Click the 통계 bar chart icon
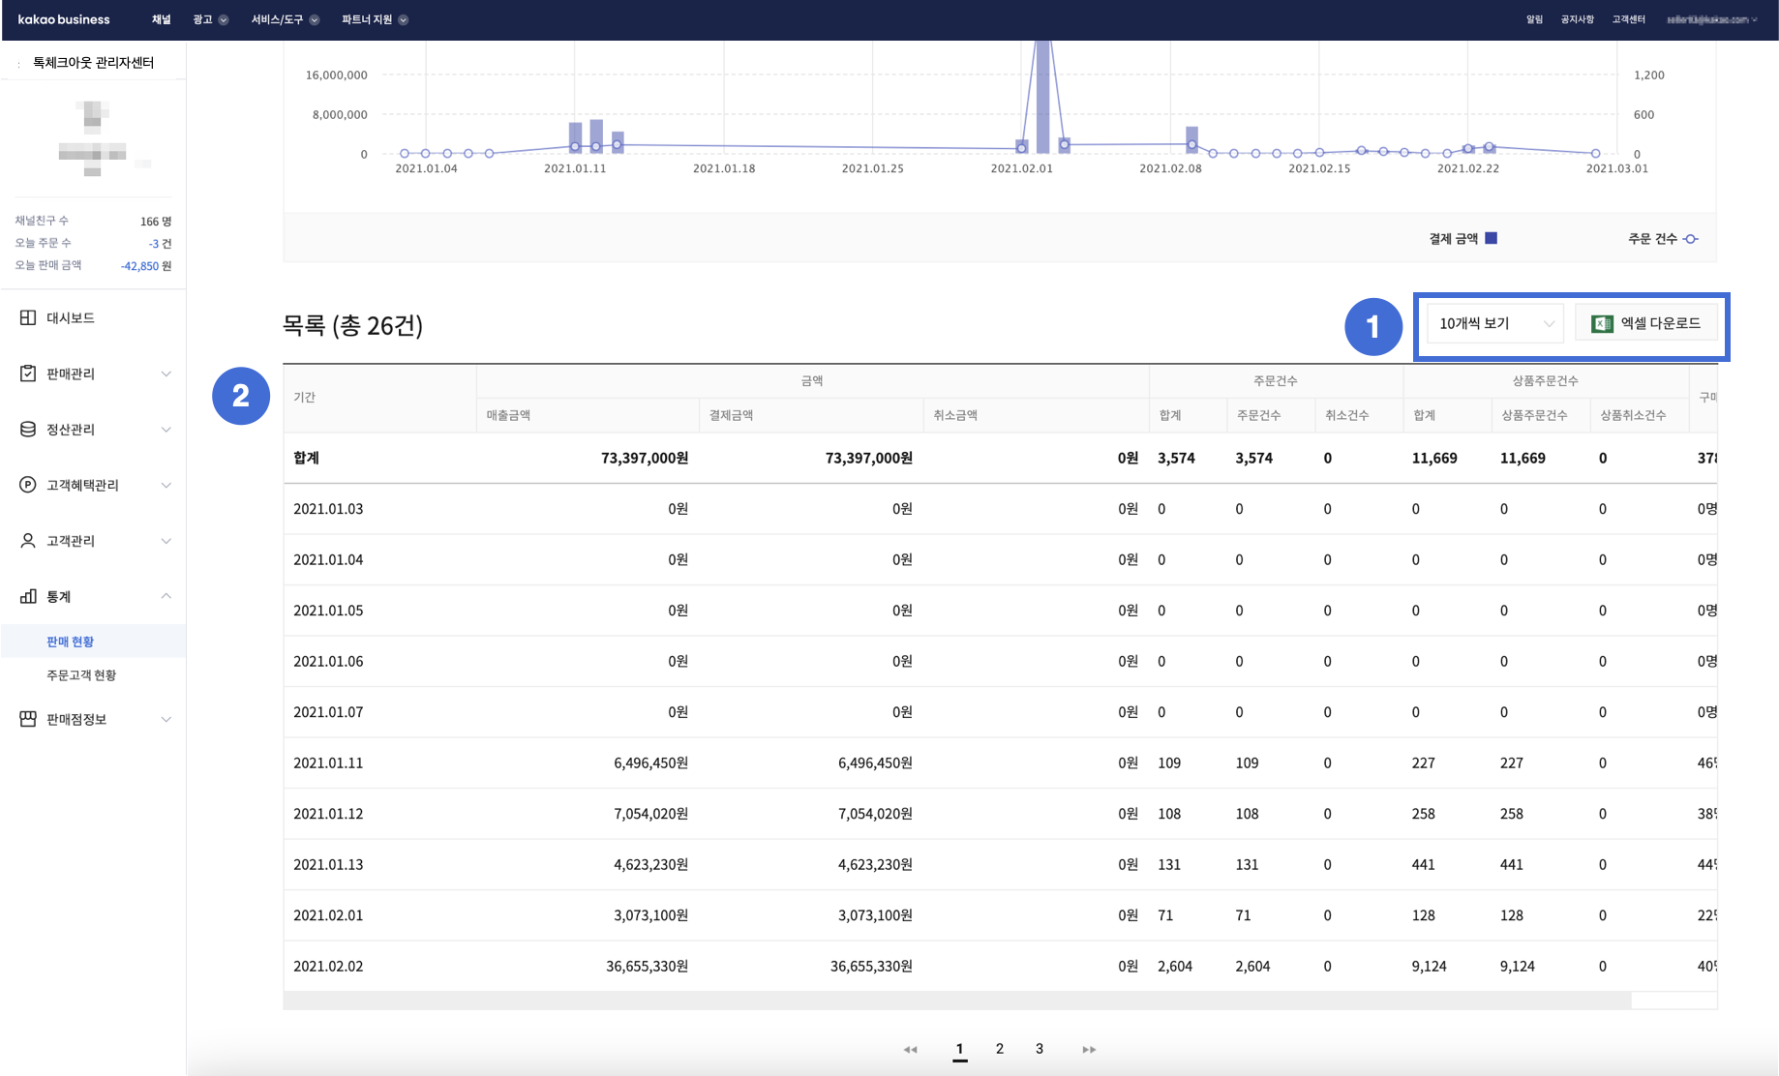Image resolution: width=1779 pixels, height=1076 pixels. [28, 596]
